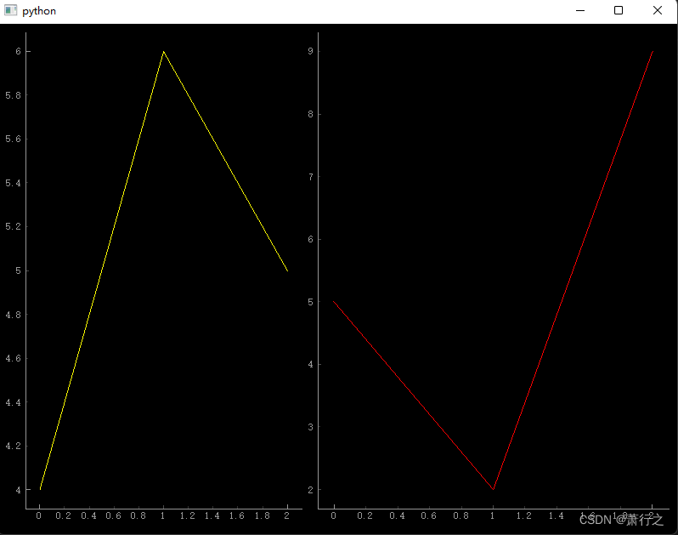Click the left plot y-axis label 5.8
This screenshot has width=678, height=535.
pyautogui.click(x=13, y=95)
